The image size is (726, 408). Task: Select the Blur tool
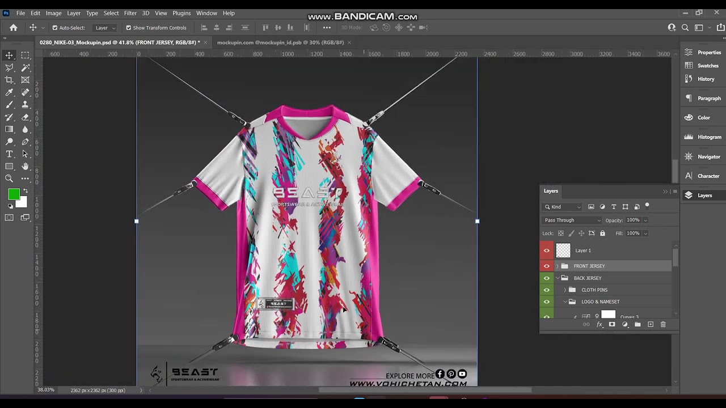[26, 129]
